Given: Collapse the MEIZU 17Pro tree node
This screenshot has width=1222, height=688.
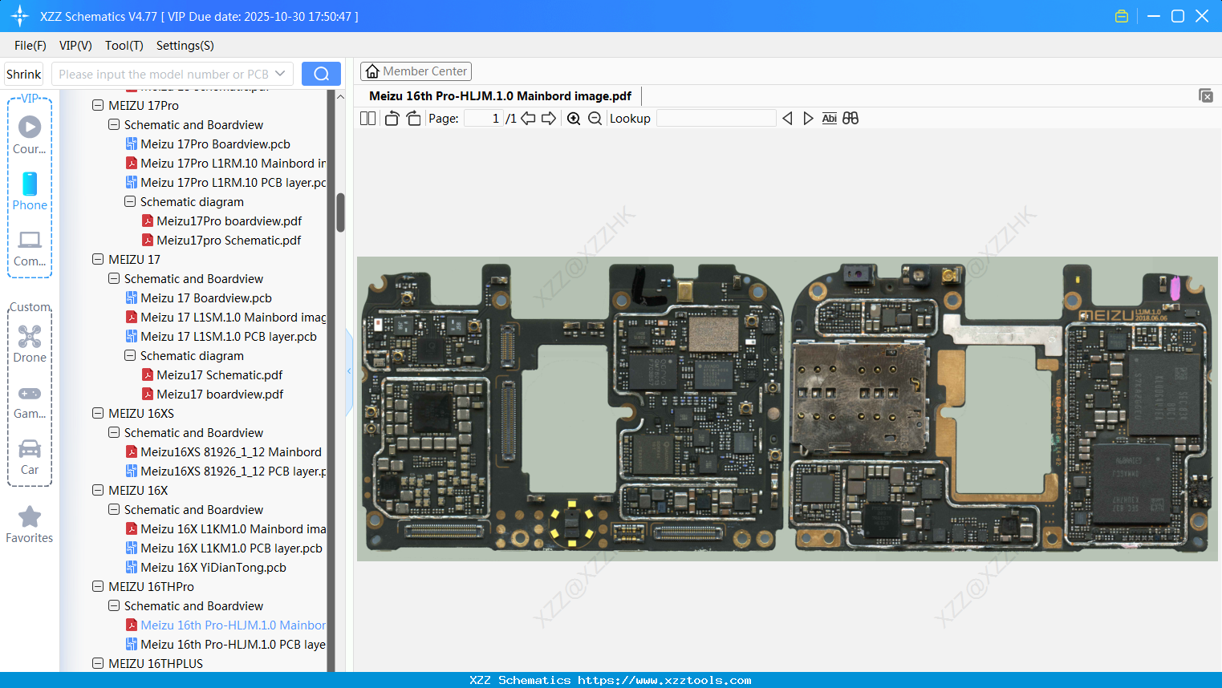Looking at the screenshot, I should [98, 105].
